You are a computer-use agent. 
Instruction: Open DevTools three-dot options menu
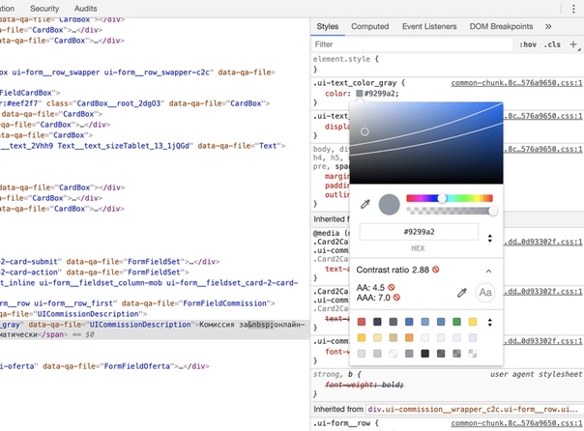click(x=573, y=8)
